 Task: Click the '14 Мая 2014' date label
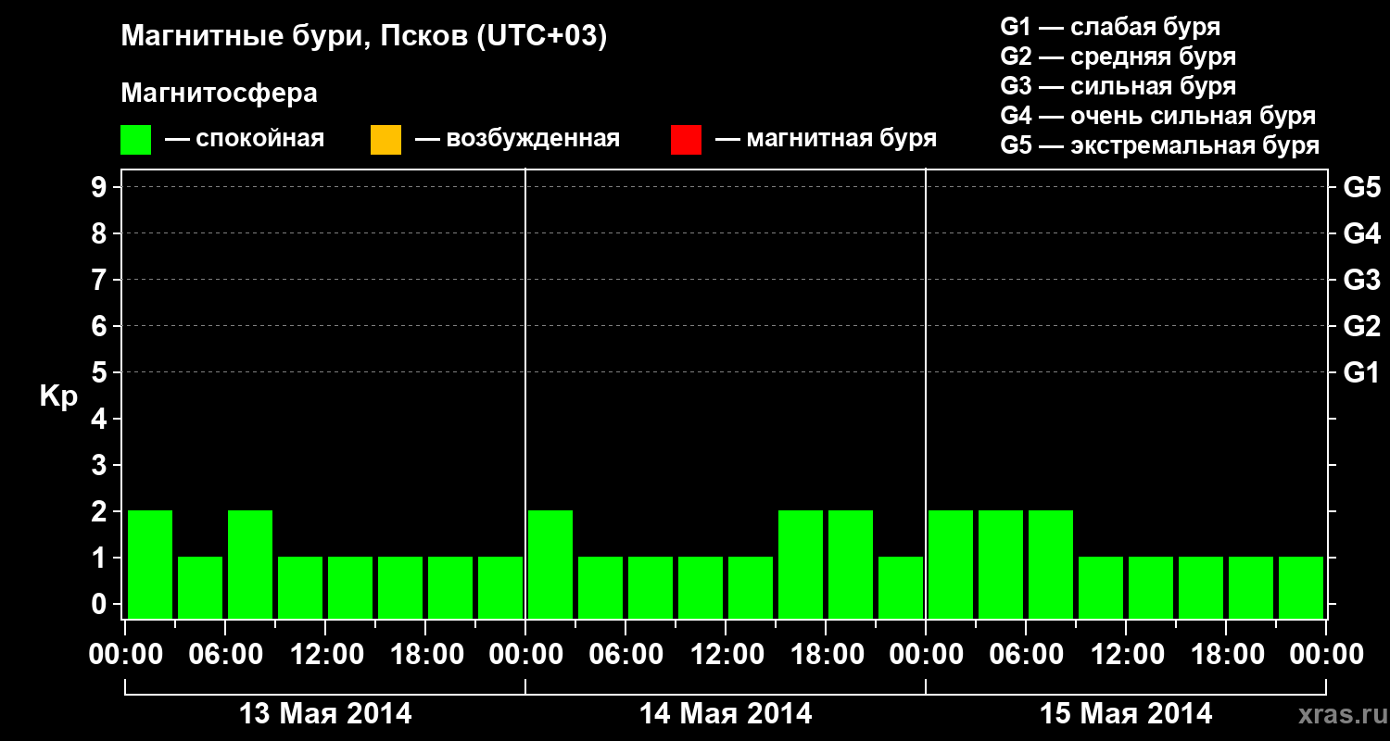726,714
